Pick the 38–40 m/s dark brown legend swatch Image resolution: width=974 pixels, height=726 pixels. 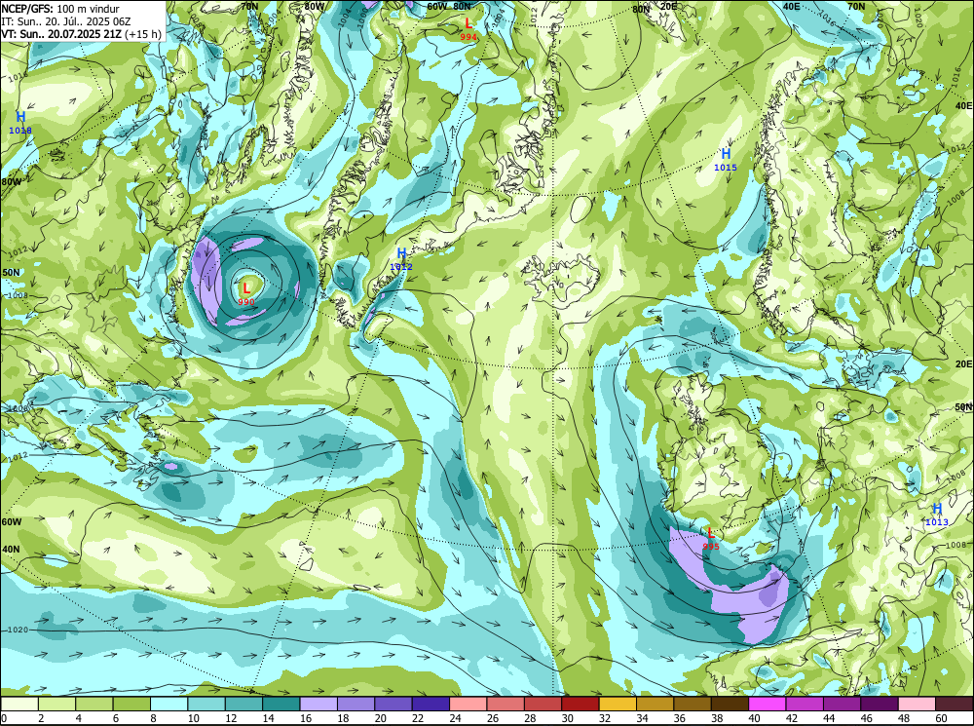[730, 704]
